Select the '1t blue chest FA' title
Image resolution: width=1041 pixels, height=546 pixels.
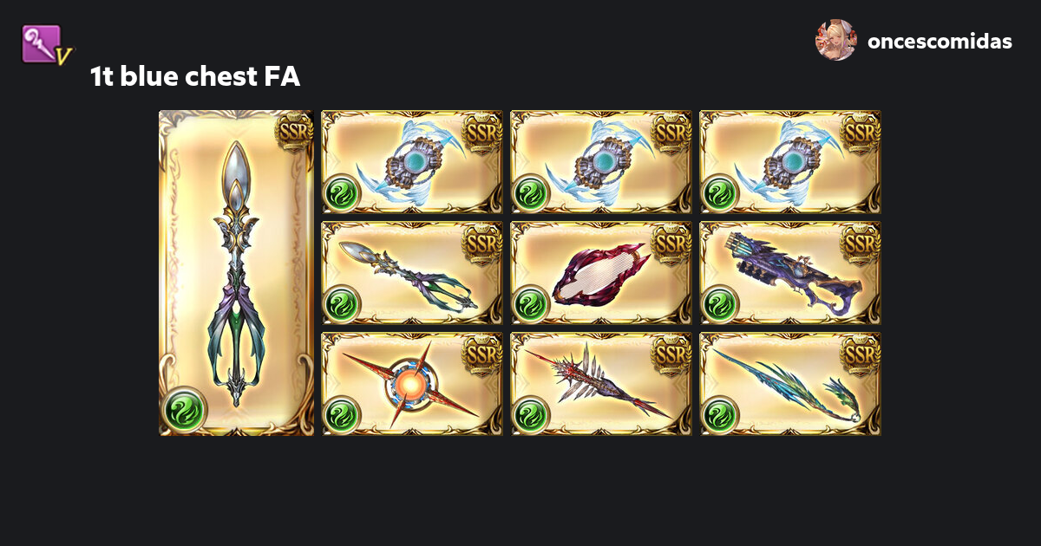[195, 77]
